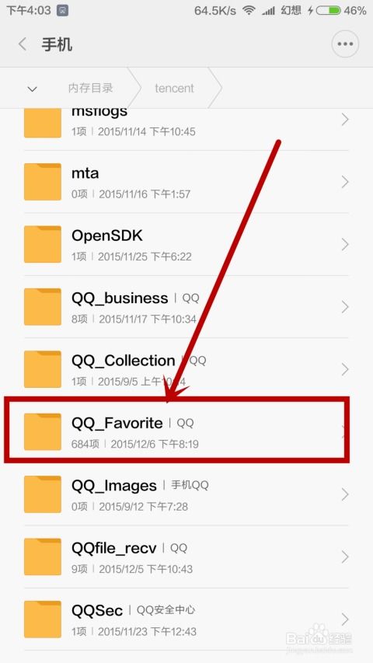Open the QQ_business folder icon

[42, 307]
